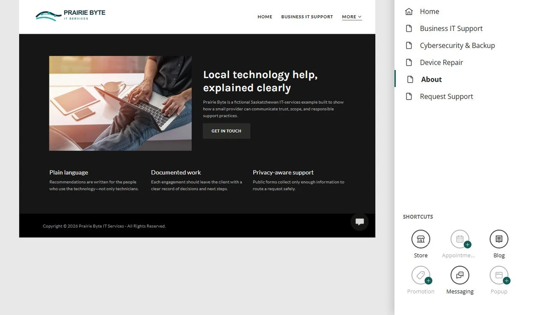Screen dimensions: 539x315
Task: Click the GET IN TOUCH button
Action: coord(226,131)
